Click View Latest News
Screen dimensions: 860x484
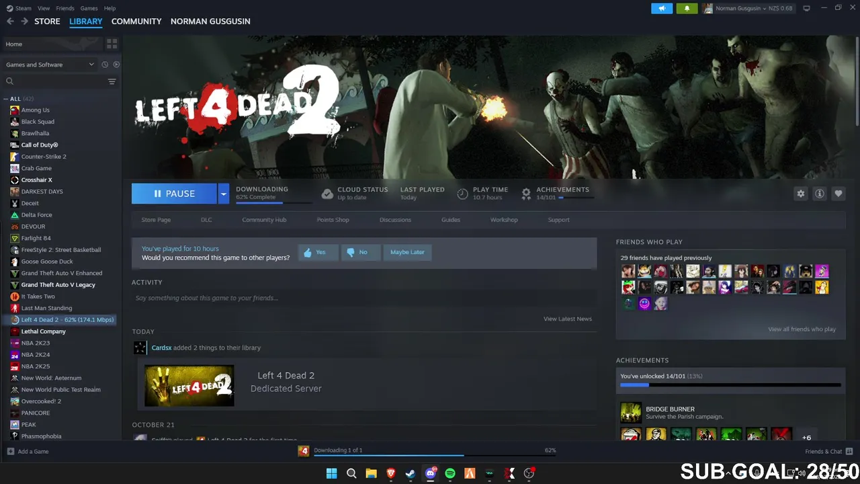pos(568,319)
